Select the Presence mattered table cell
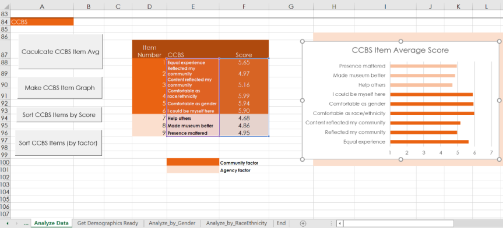The image size is (503, 228). 193,133
